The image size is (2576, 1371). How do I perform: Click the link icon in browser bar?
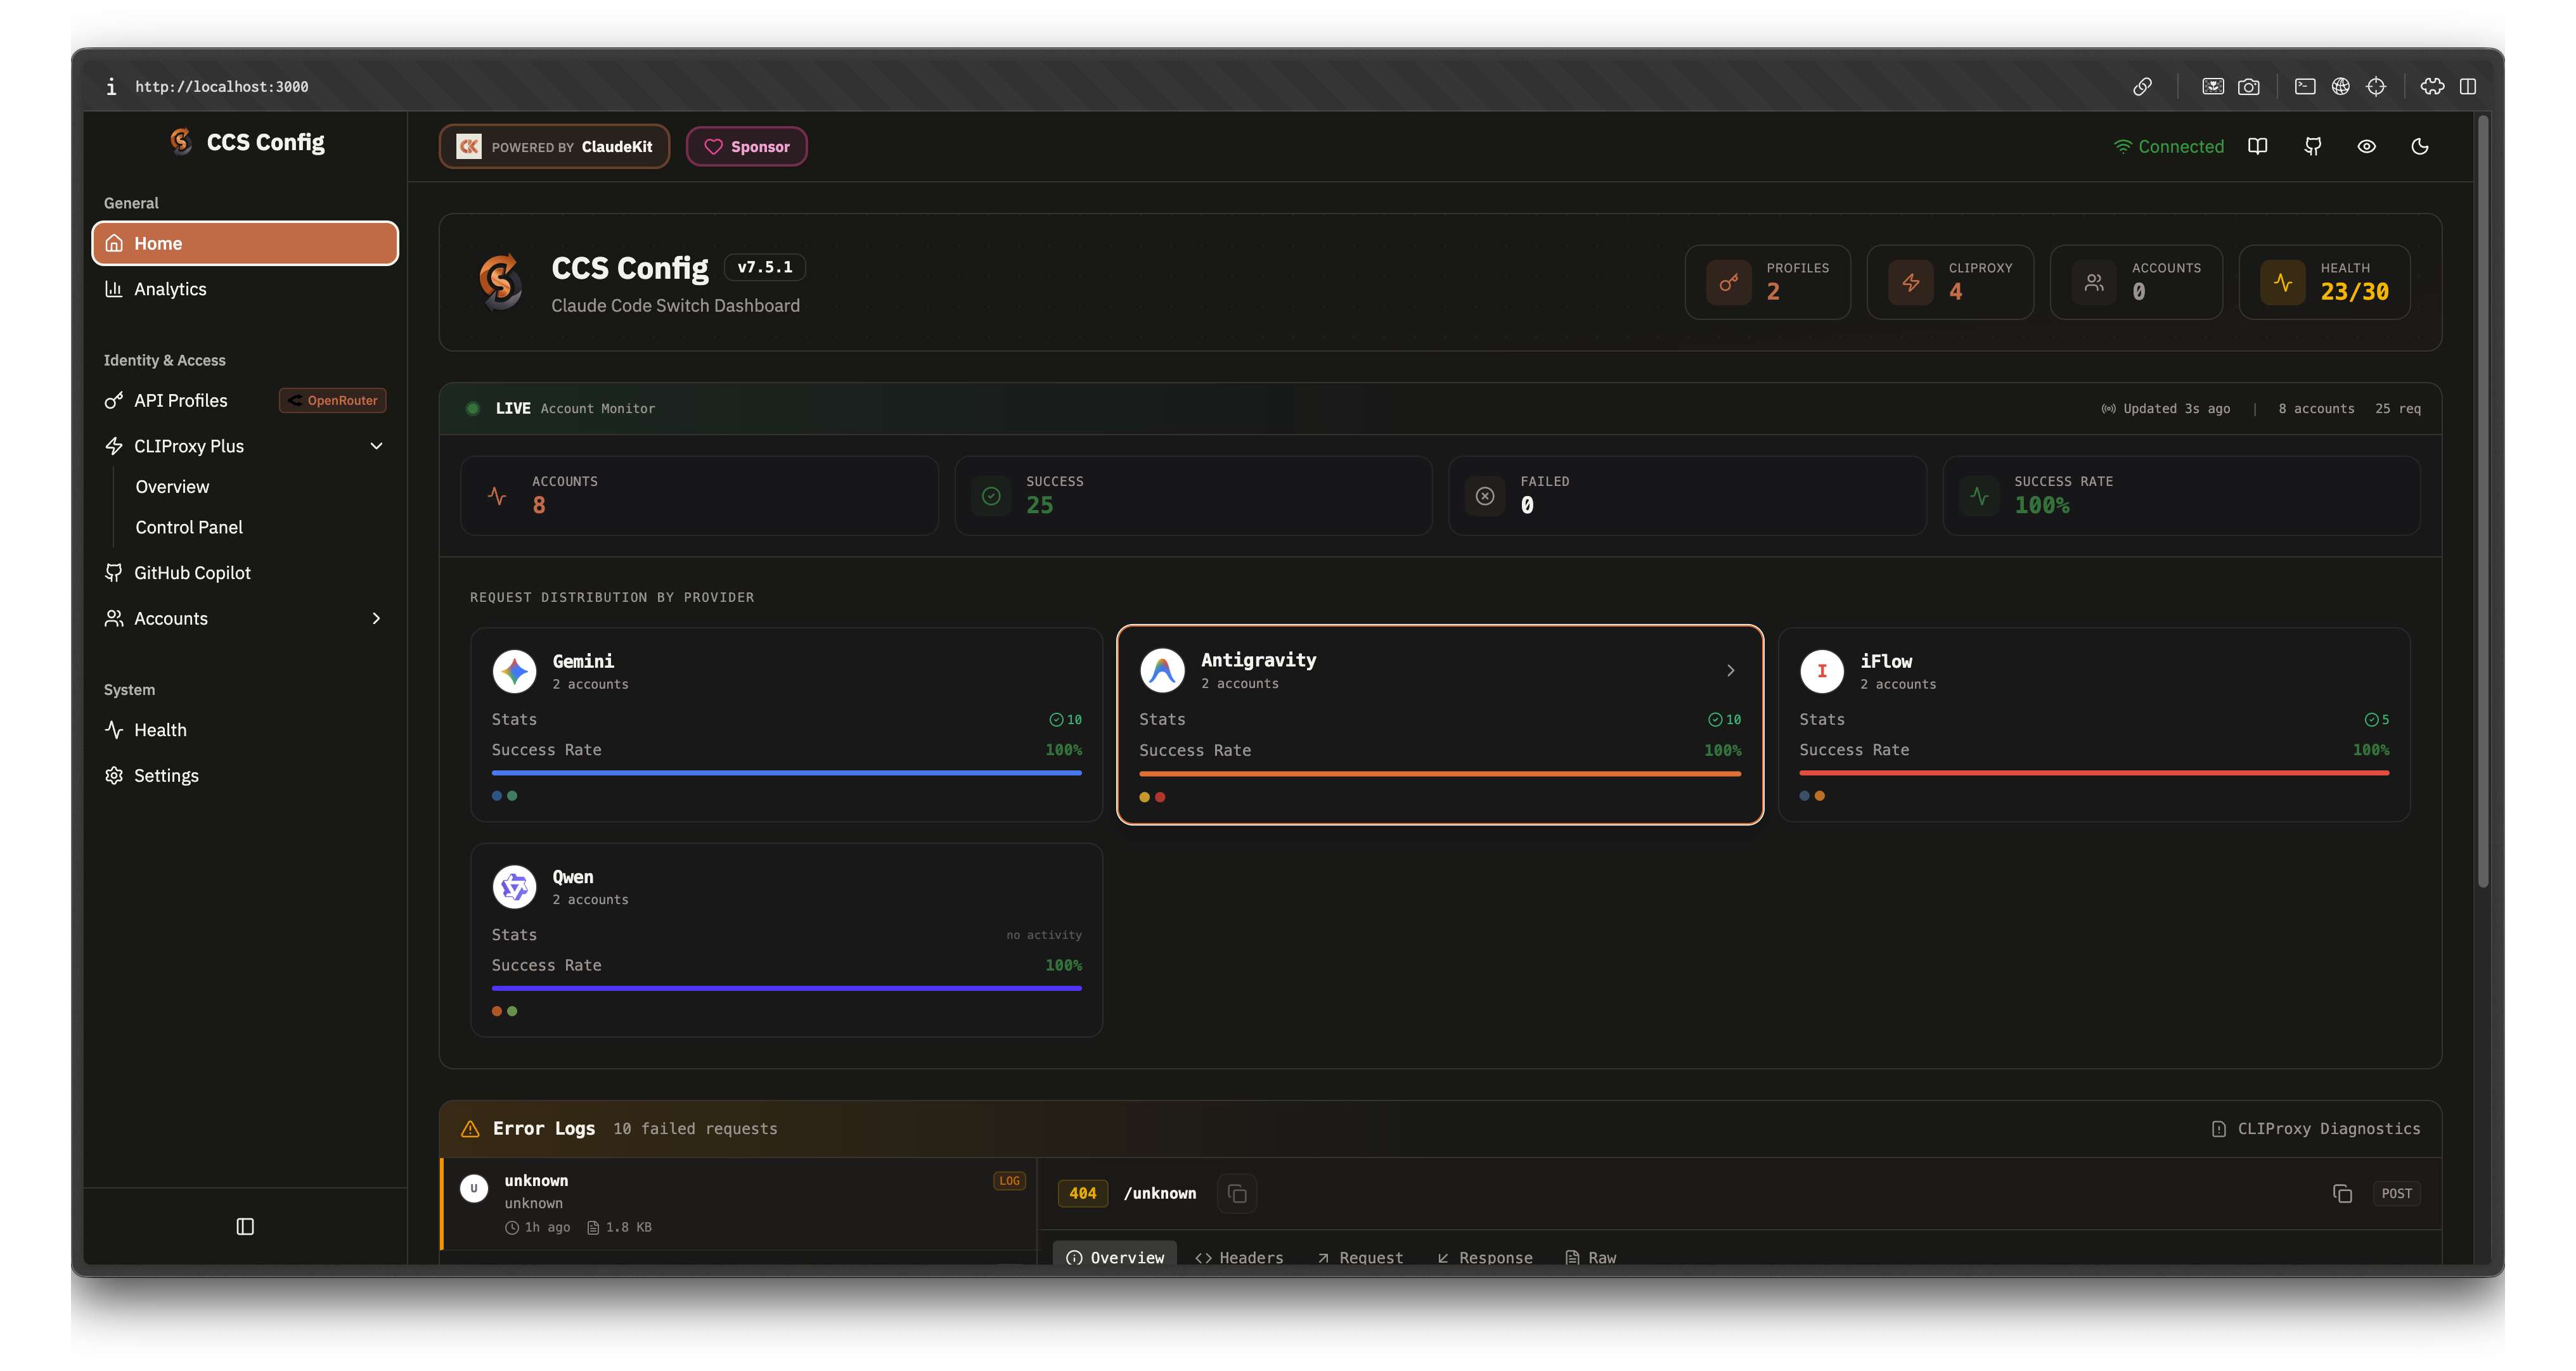coord(2142,87)
